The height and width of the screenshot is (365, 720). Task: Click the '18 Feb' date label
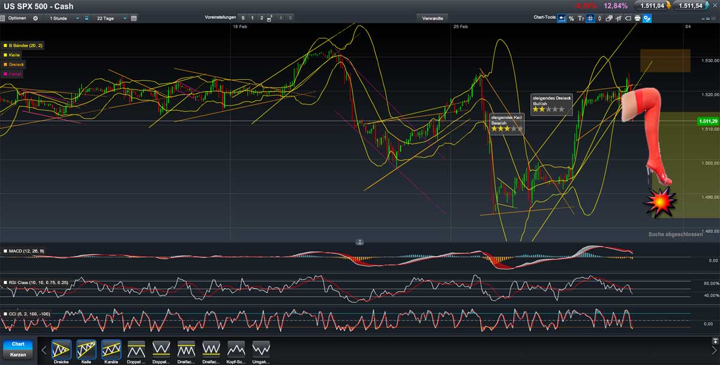(240, 27)
